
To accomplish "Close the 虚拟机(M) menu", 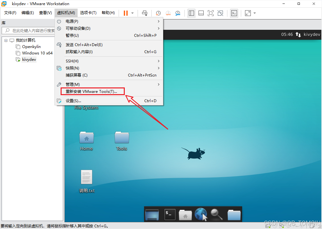I will pos(66,13).
